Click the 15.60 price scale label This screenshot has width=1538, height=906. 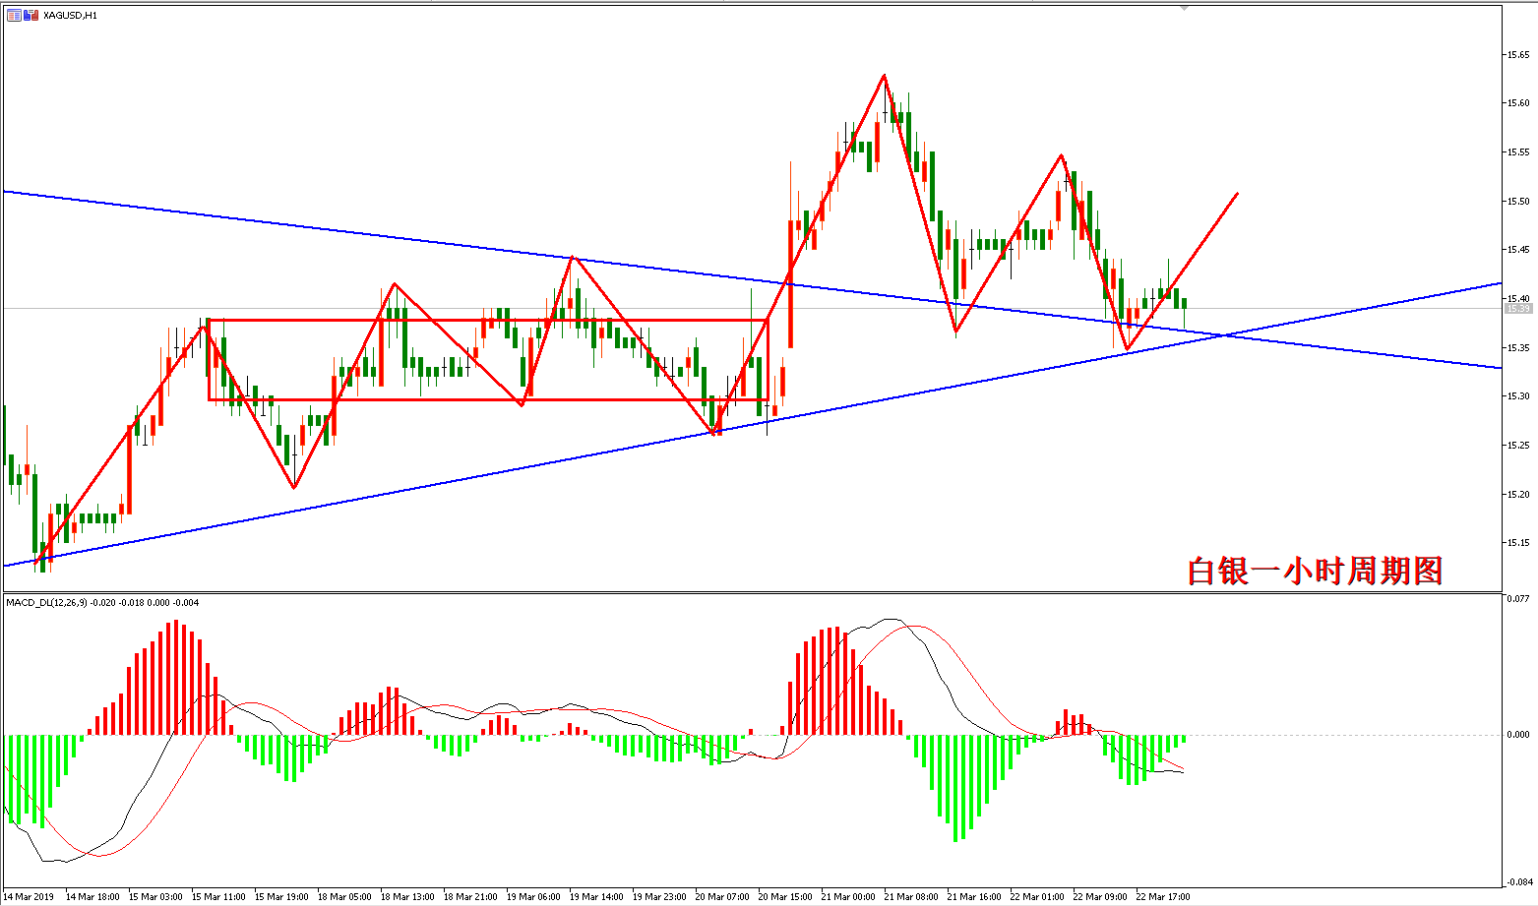tap(1518, 103)
